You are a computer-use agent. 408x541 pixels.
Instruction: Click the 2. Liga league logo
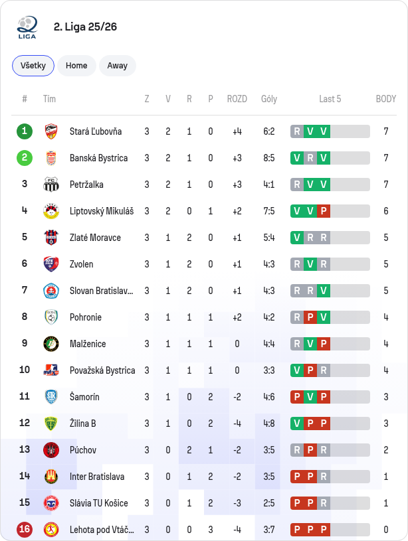(27, 27)
